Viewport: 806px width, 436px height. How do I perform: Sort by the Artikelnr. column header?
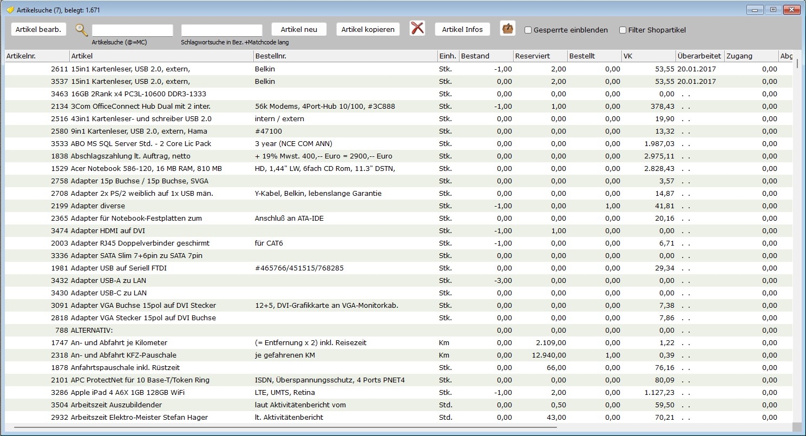(x=37, y=56)
